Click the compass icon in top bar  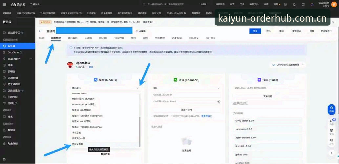coord(286,4)
